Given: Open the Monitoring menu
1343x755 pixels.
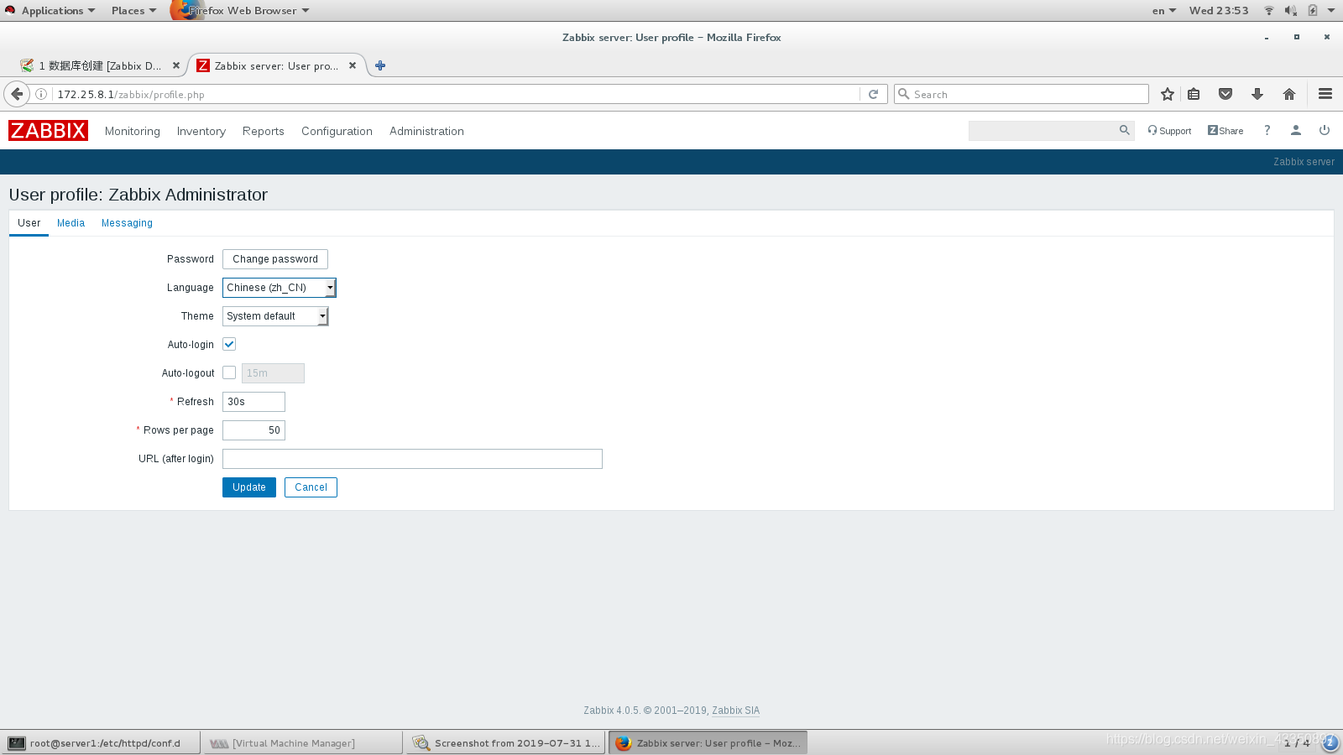Looking at the screenshot, I should pos(133,131).
